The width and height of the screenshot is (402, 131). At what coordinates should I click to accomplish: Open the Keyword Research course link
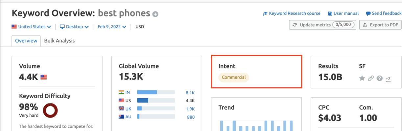(x=292, y=13)
